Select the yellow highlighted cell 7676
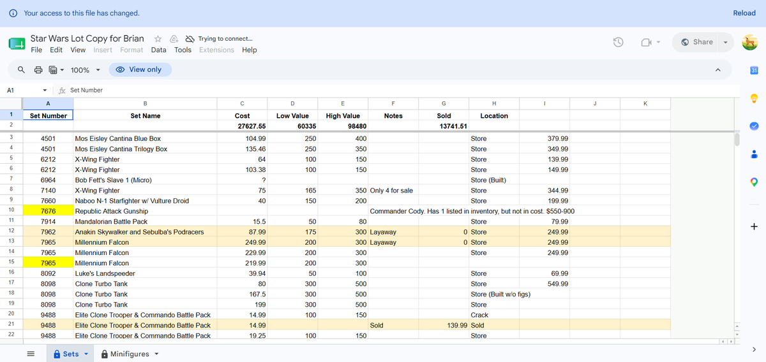 [x=48, y=211]
